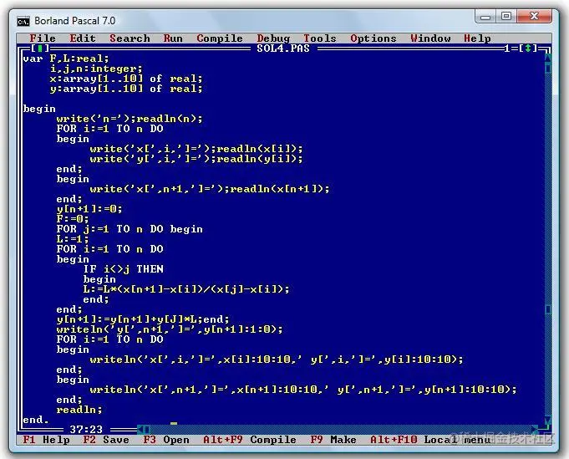Click the 'var F,L:real;' line
This screenshot has height=459, width=569.
point(66,59)
